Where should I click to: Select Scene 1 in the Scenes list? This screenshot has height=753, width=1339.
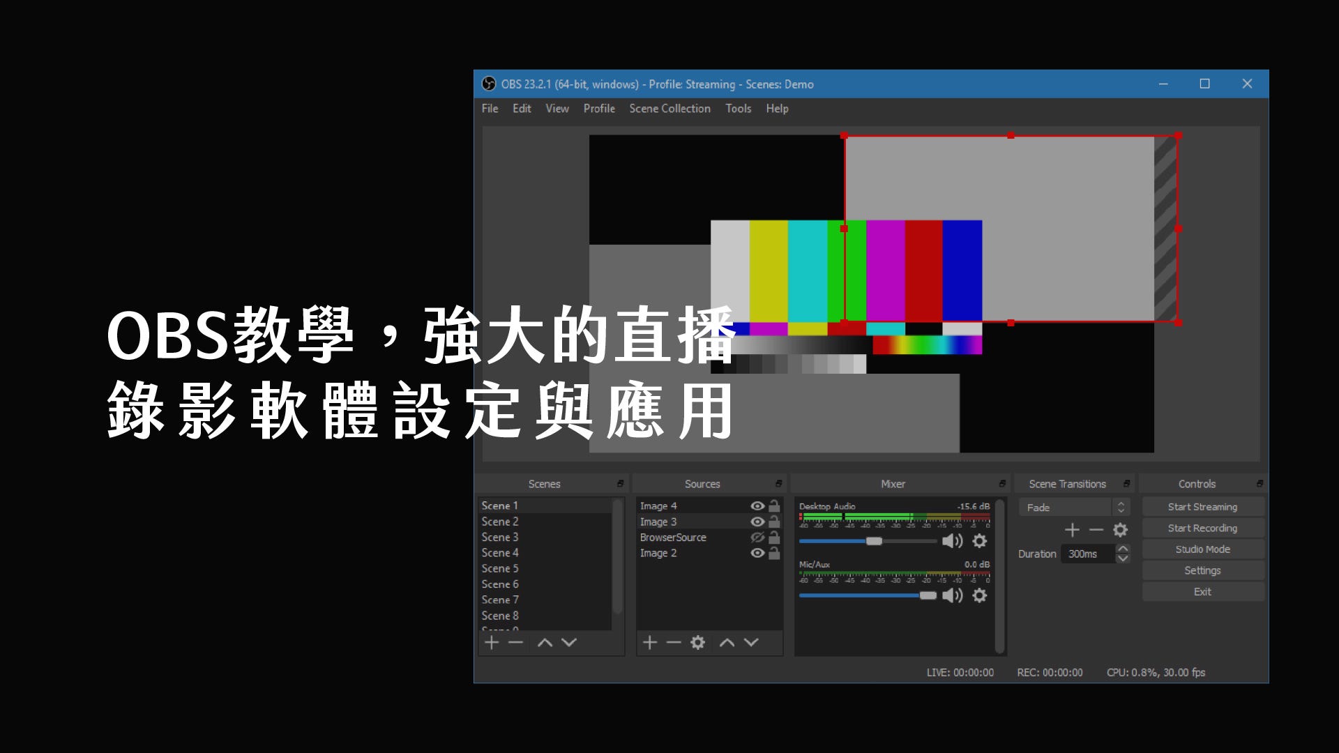pyautogui.click(x=545, y=505)
